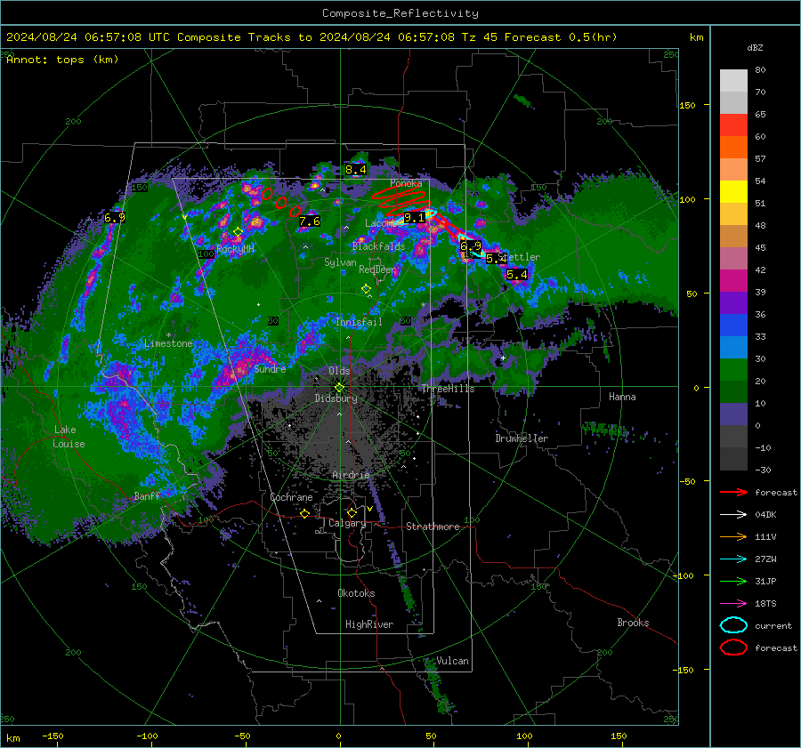This screenshot has width=801, height=748.
Task: Select the 65 dBZ red color swatch
Action: coord(733,125)
